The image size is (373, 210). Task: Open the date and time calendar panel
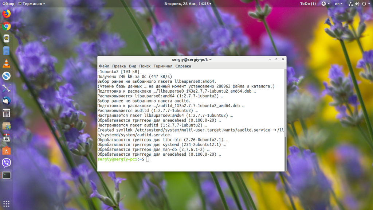[x=188, y=4]
